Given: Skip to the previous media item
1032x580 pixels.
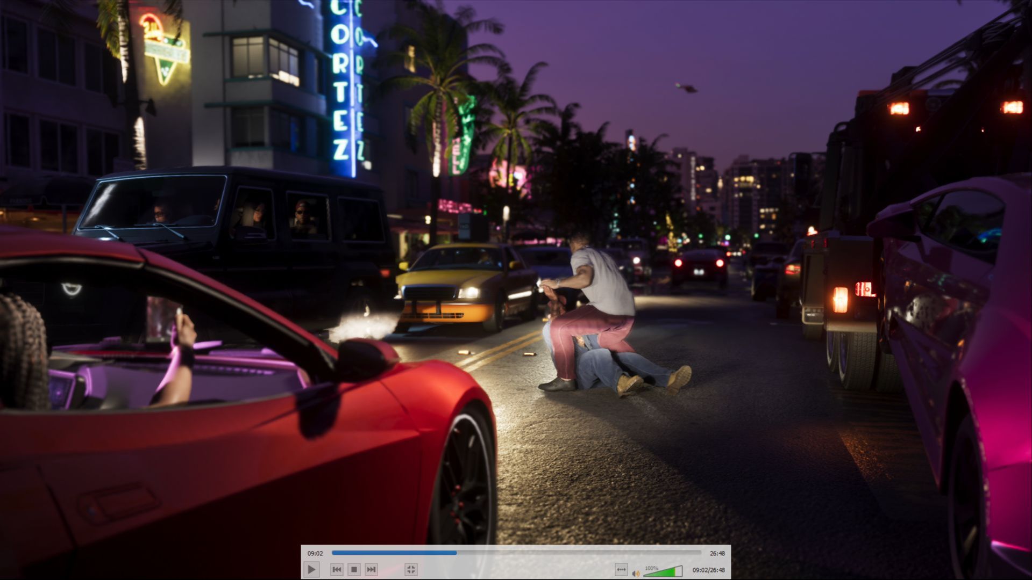Looking at the screenshot, I should tap(337, 569).
